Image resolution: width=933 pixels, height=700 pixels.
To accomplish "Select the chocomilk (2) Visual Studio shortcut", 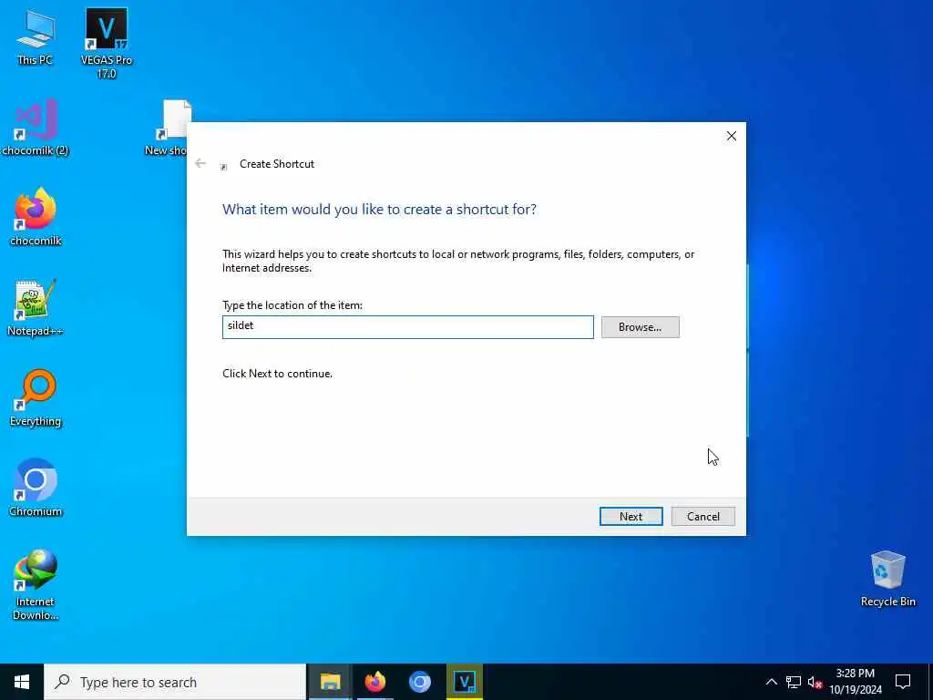I will 36,128.
